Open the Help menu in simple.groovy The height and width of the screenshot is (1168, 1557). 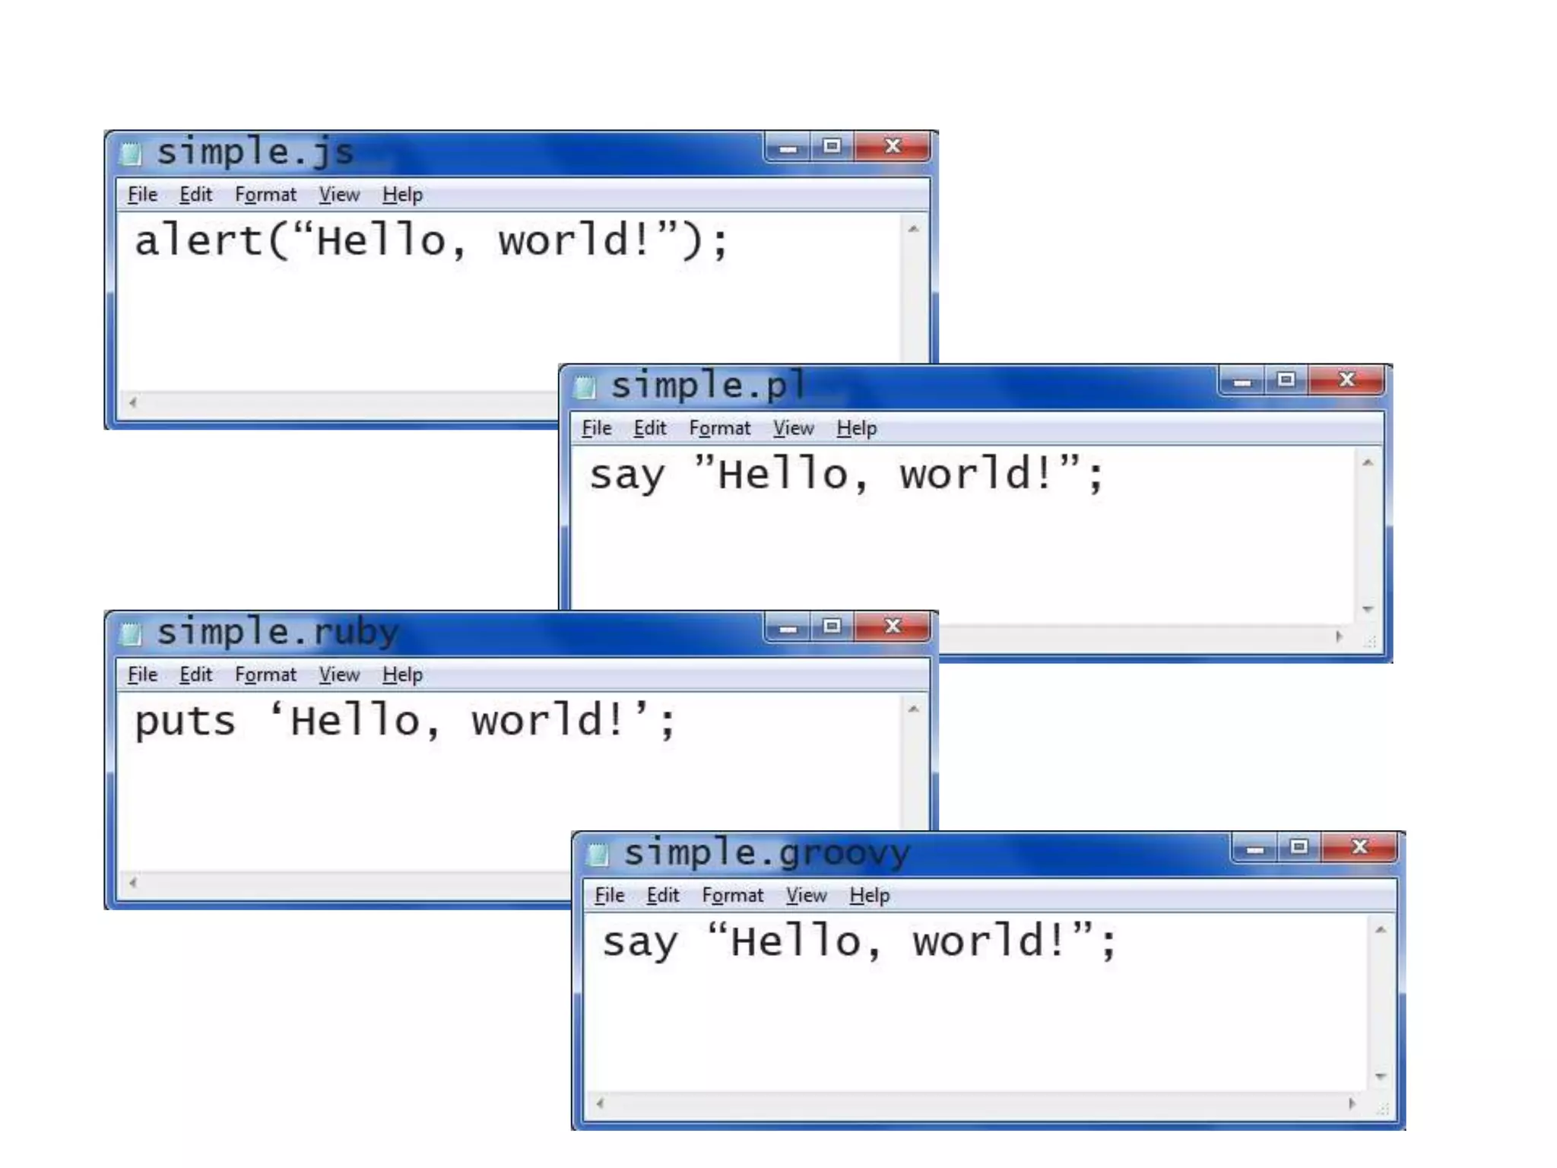point(869,895)
